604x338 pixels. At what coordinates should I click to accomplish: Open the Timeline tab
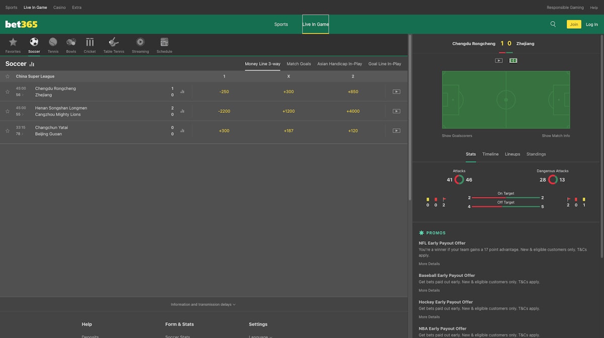(x=490, y=154)
